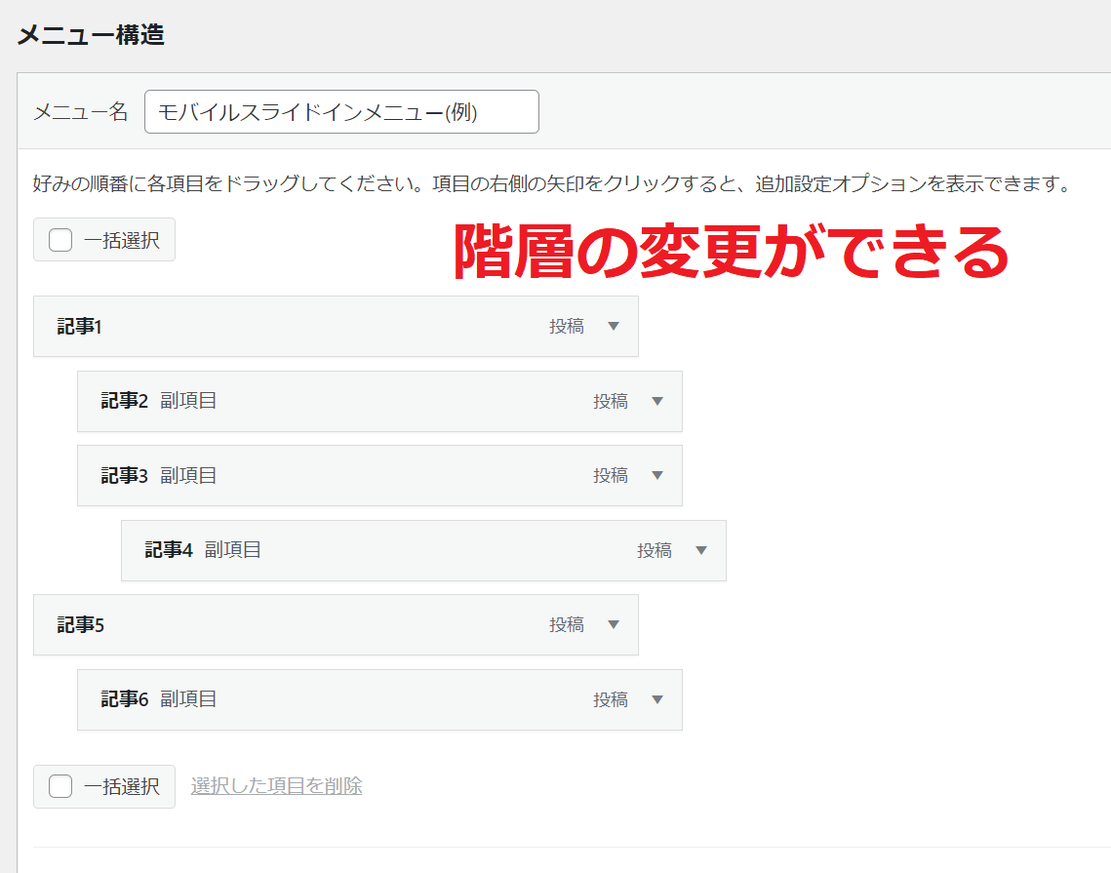Click 投稿 type label on 記事4 row
Screen dimensions: 1111x873
(655, 550)
